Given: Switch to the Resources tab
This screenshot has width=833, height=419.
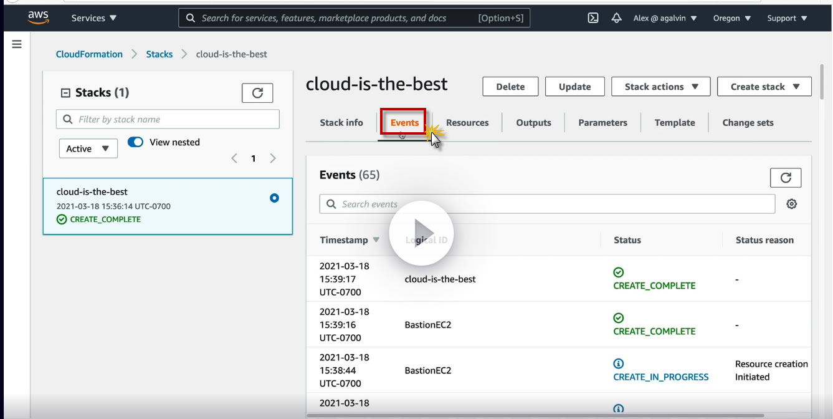Looking at the screenshot, I should point(467,123).
